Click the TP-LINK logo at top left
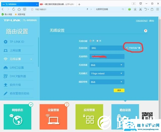The height and width of the screenshot is (132, 161). pos(12,20)
